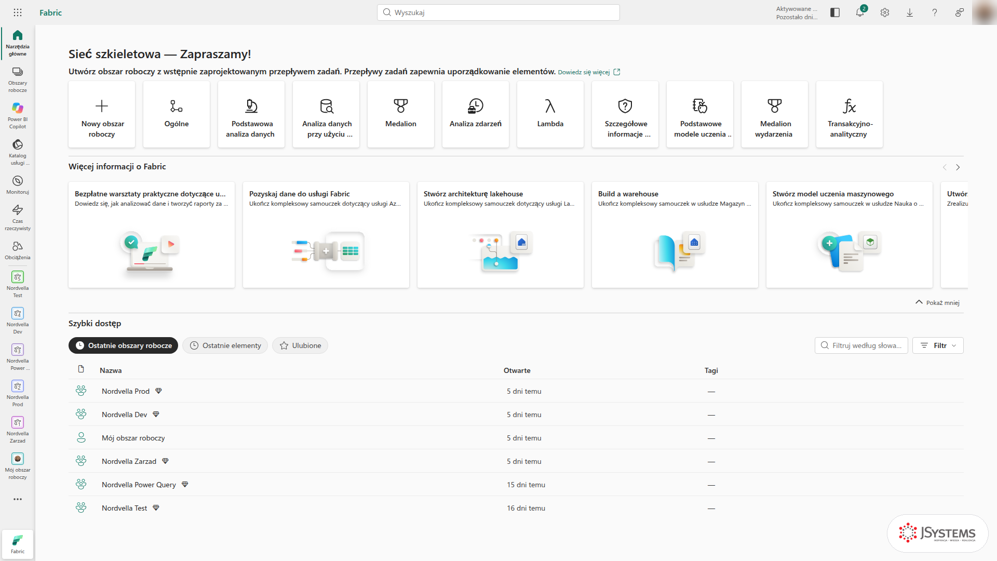Open Power BI Copilot in sidebar
The image size is (997, 561).
tap(18, 115)
